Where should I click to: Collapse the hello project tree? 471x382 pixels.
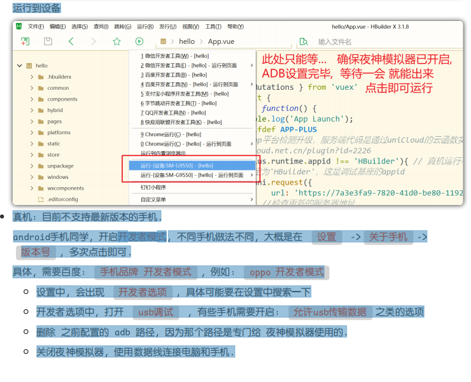click(x=20, y=66)
